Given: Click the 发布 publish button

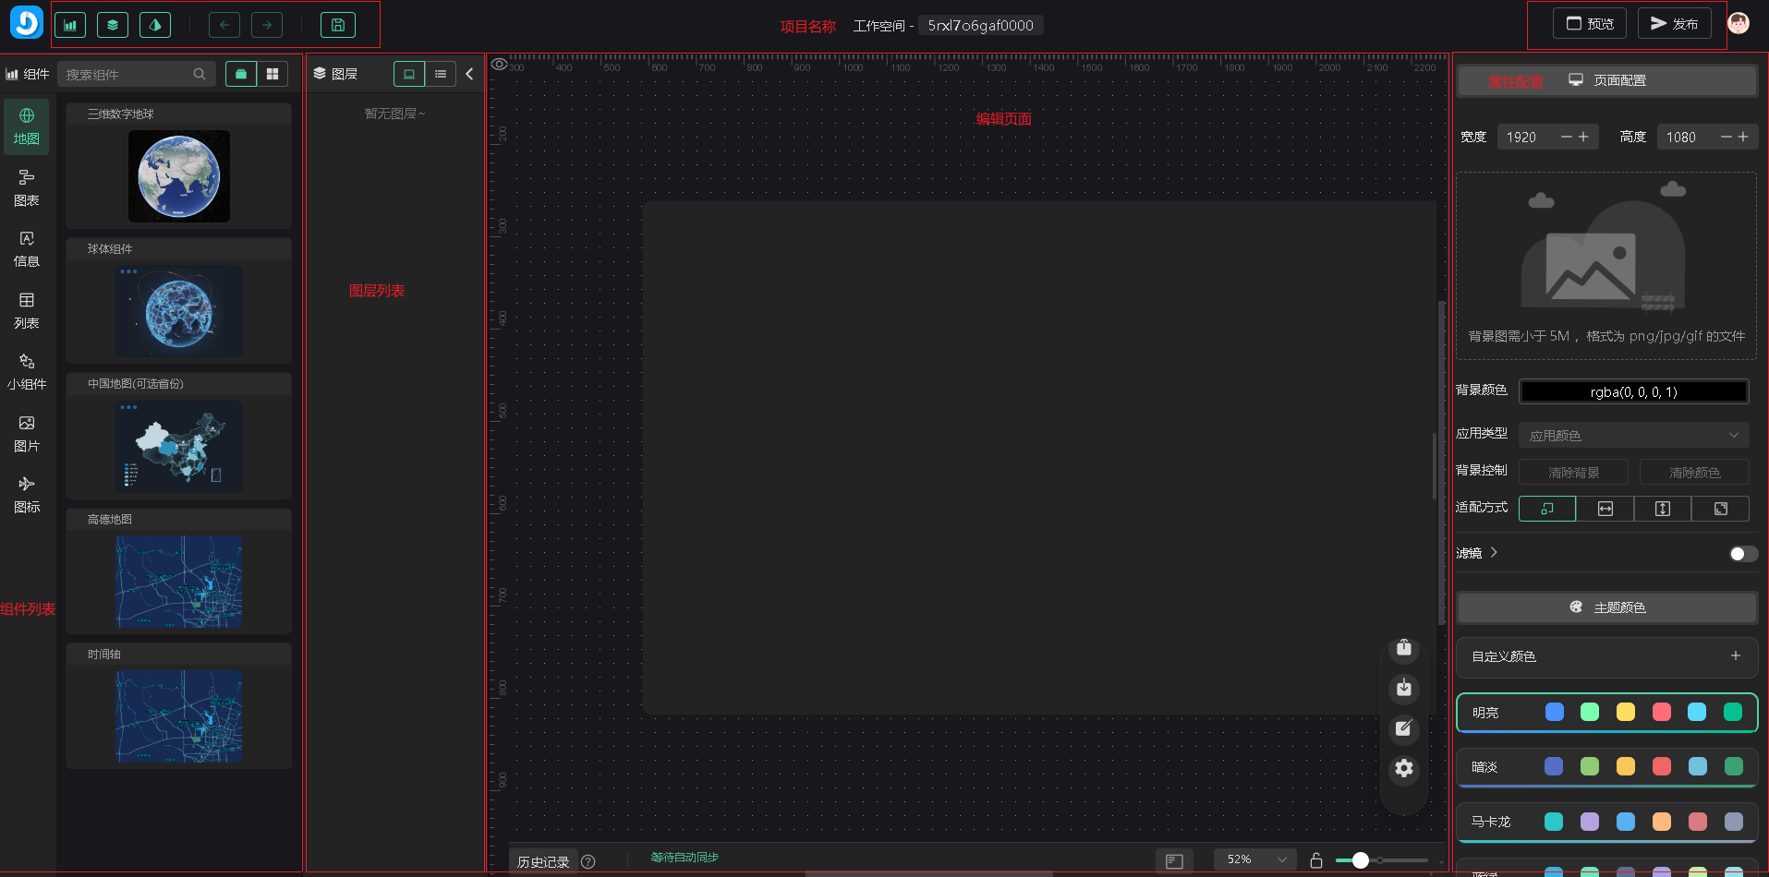Looking at the screenshot, I should [x=1674, y=24].
